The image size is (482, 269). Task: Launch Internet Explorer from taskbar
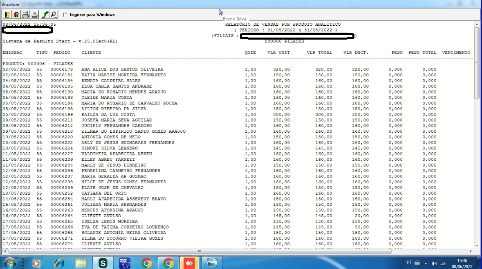point(59,263)
